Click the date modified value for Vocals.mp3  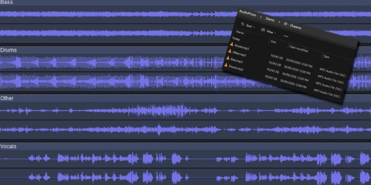click(298, 62)
